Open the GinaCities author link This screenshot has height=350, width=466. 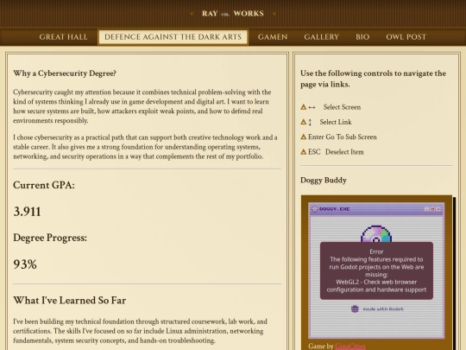(x=350, y=347)
